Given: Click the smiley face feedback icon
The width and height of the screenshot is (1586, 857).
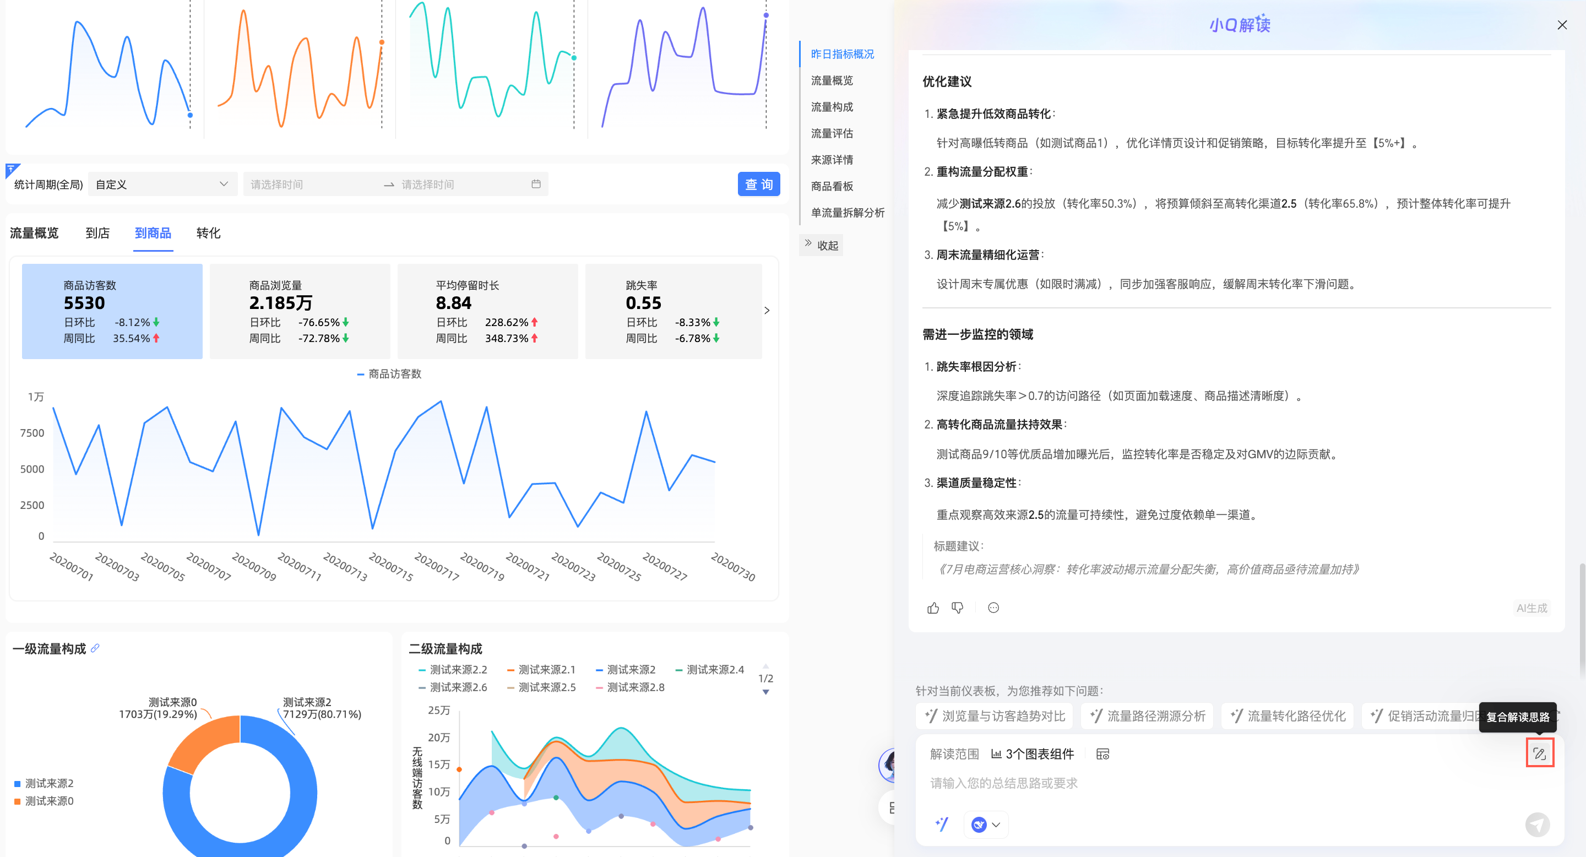Looking at the screenshot, I should [993, 608].
